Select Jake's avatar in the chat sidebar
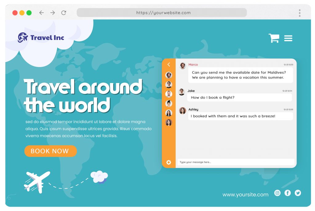The height and width of the screenshot is (211, 315). click(x=169, y=84)
